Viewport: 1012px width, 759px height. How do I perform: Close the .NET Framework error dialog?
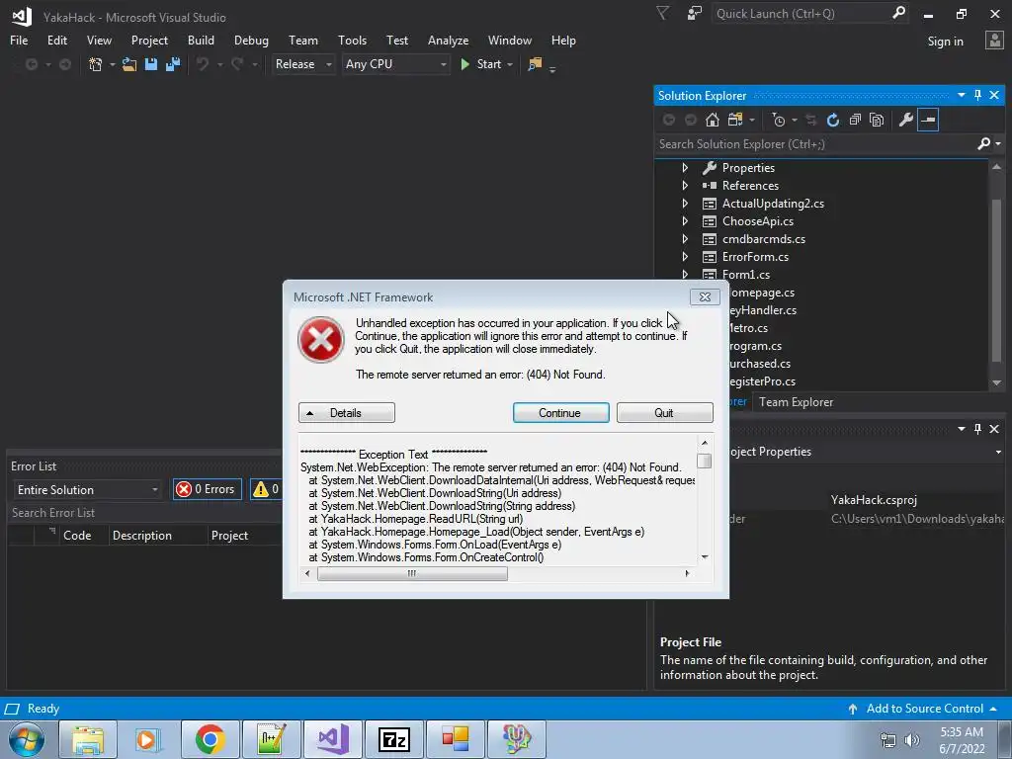(x=705, y=296)
